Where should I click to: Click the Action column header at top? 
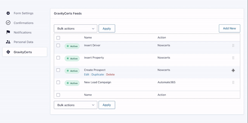pos(162,38)
